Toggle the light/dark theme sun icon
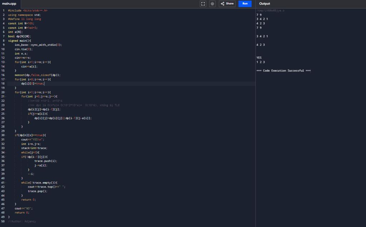Screen dimensions: 366x227 coord(212,4)
